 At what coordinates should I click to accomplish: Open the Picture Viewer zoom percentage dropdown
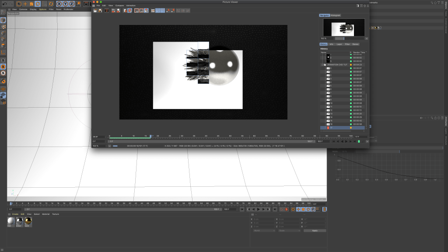[x=367, y=38]
